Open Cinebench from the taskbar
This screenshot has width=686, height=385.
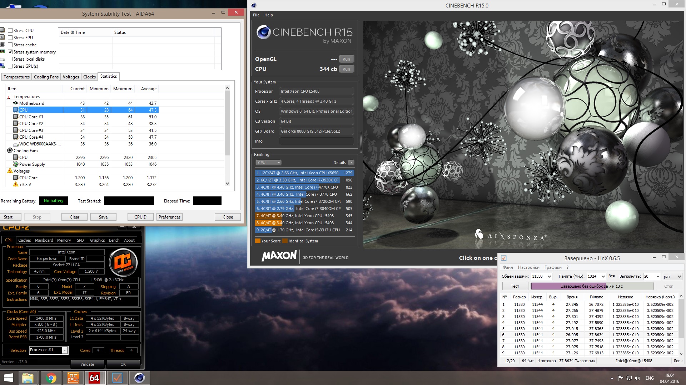tap(139, 378)
